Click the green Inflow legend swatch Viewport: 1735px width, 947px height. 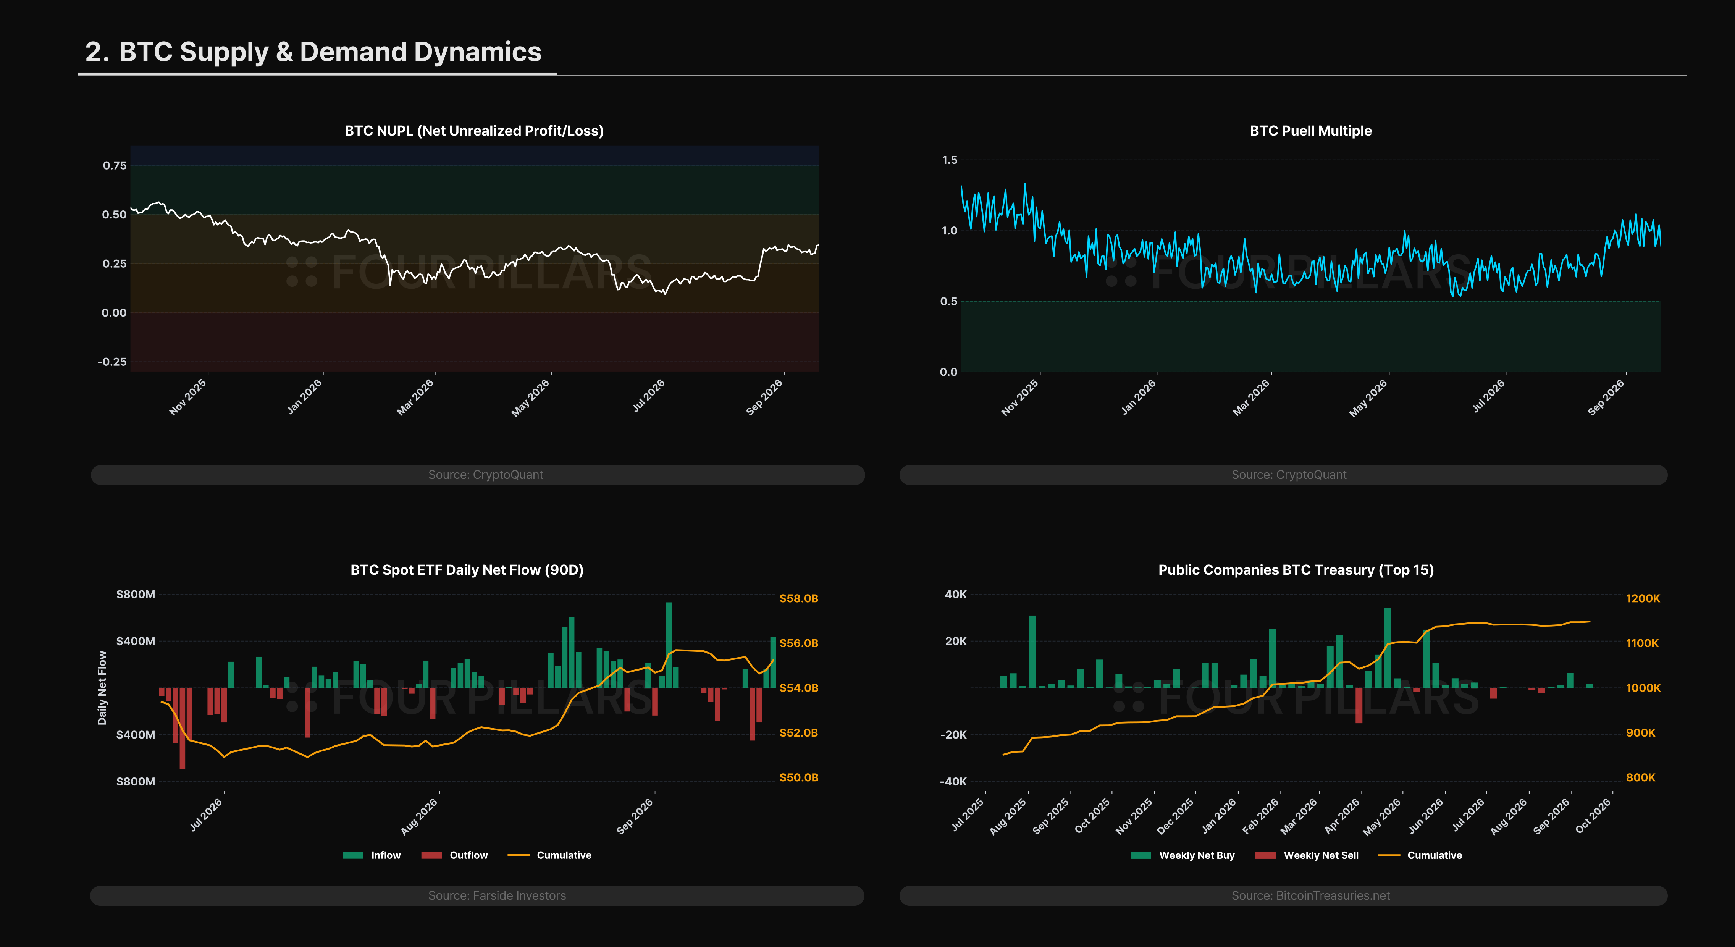(x=353, y=855)
